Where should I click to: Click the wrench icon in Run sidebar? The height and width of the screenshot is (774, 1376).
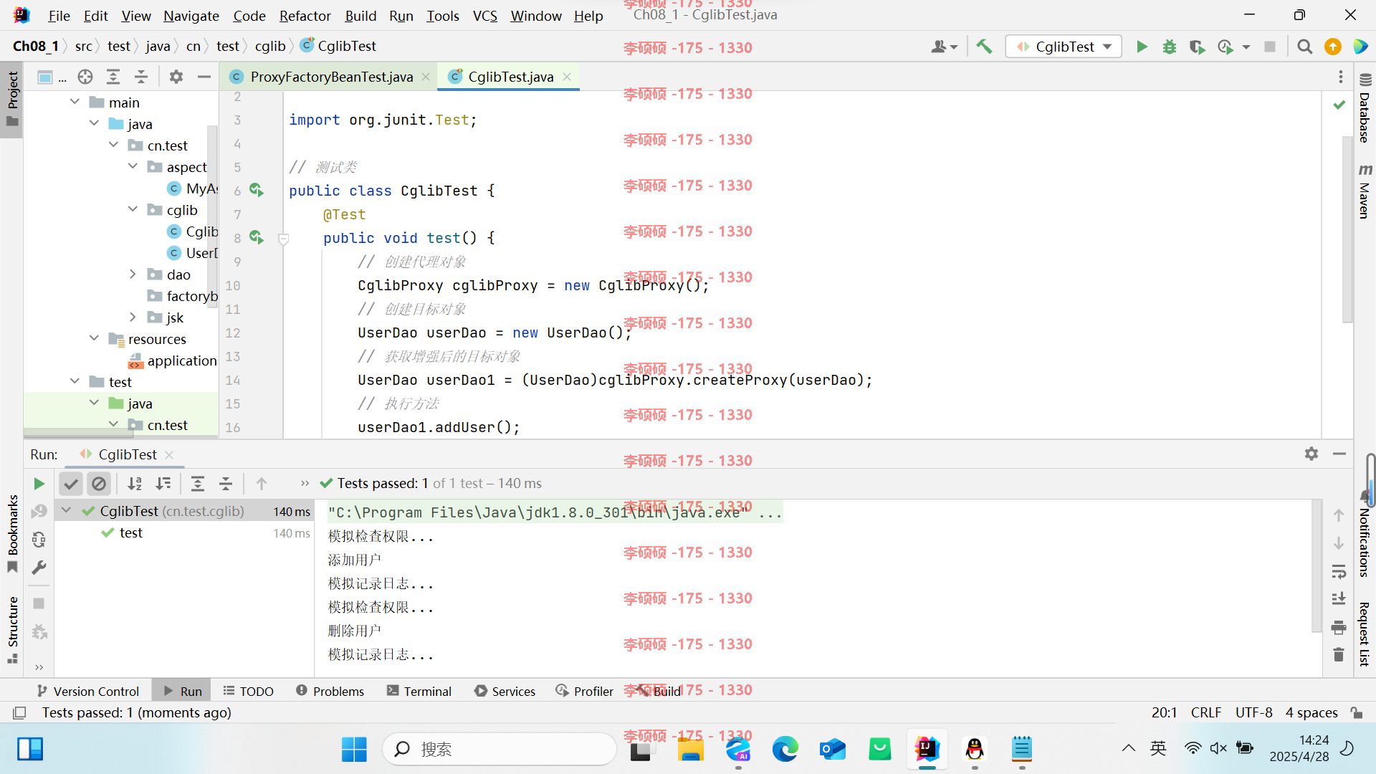[39, 568]
